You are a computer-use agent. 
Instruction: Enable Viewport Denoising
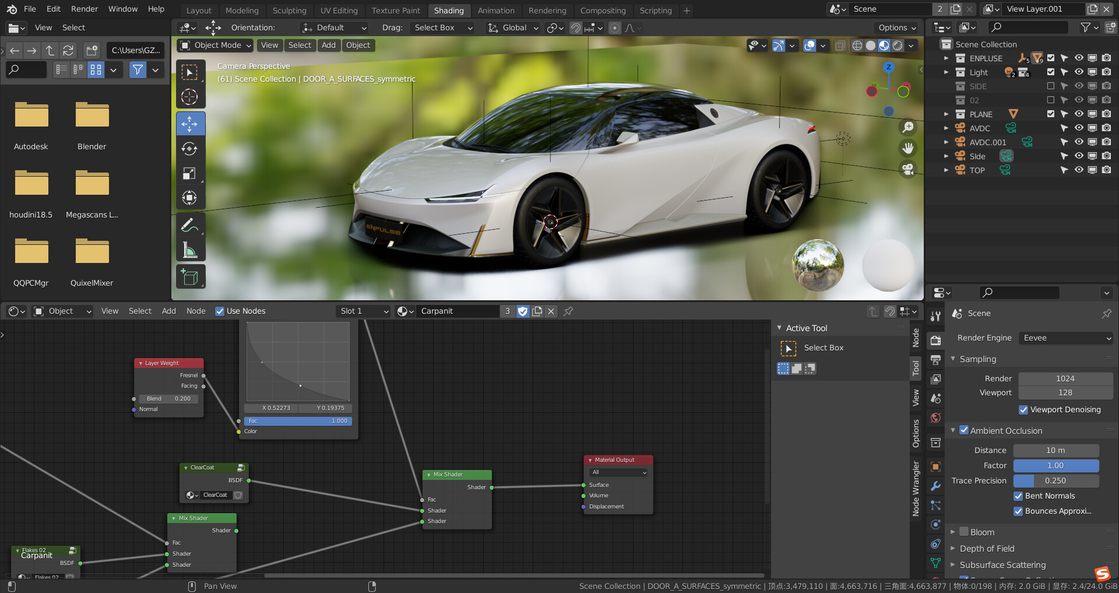(1023, 409)
